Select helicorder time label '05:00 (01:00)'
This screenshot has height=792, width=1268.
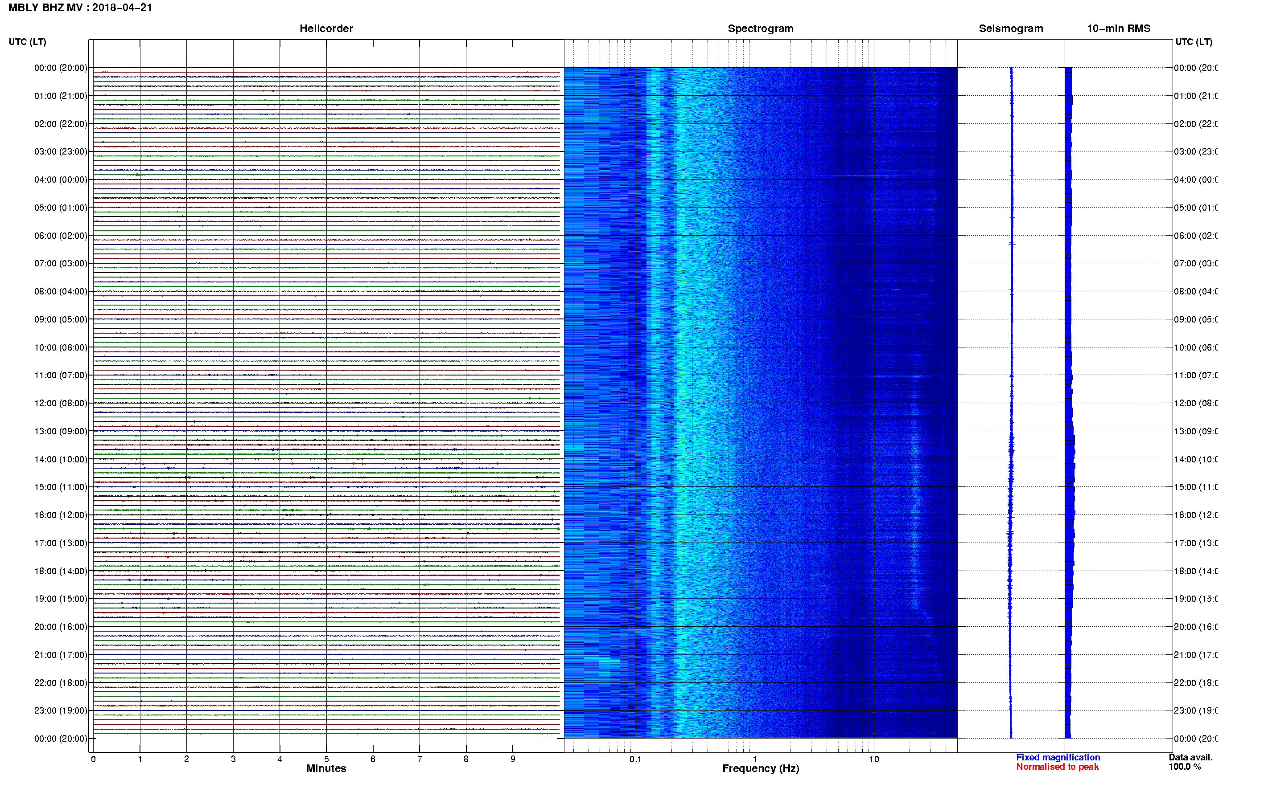click(61, 208)
